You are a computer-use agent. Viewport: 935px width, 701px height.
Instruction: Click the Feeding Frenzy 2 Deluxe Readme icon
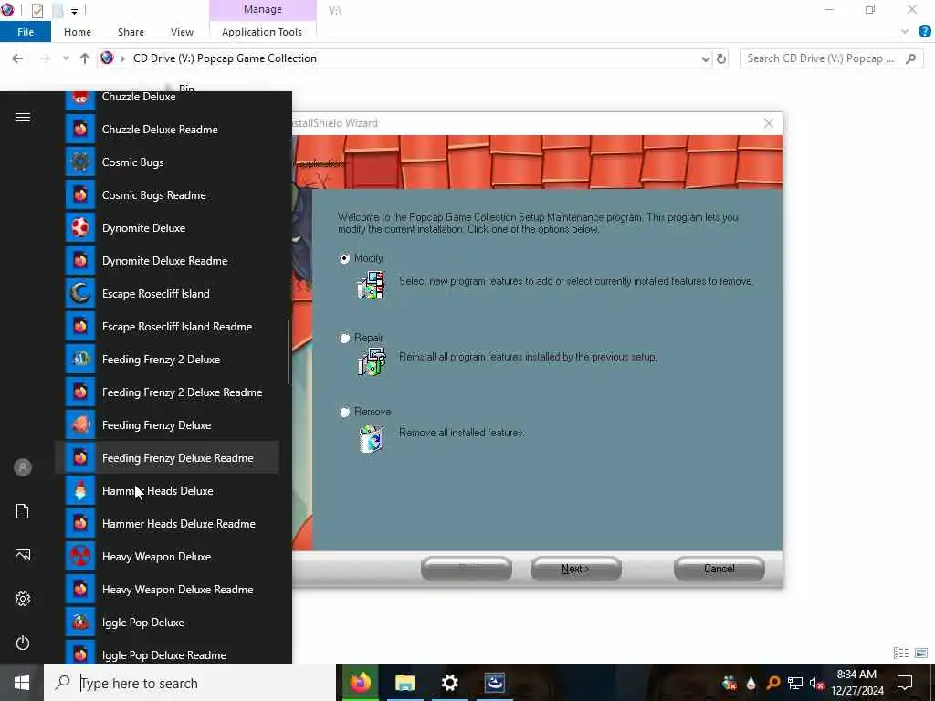pos(80,392)
